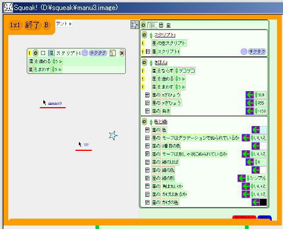The width and height of the screenshot is (283, 229).
Task: Click the note icon in the script editor header
Action: coord(113,53)
